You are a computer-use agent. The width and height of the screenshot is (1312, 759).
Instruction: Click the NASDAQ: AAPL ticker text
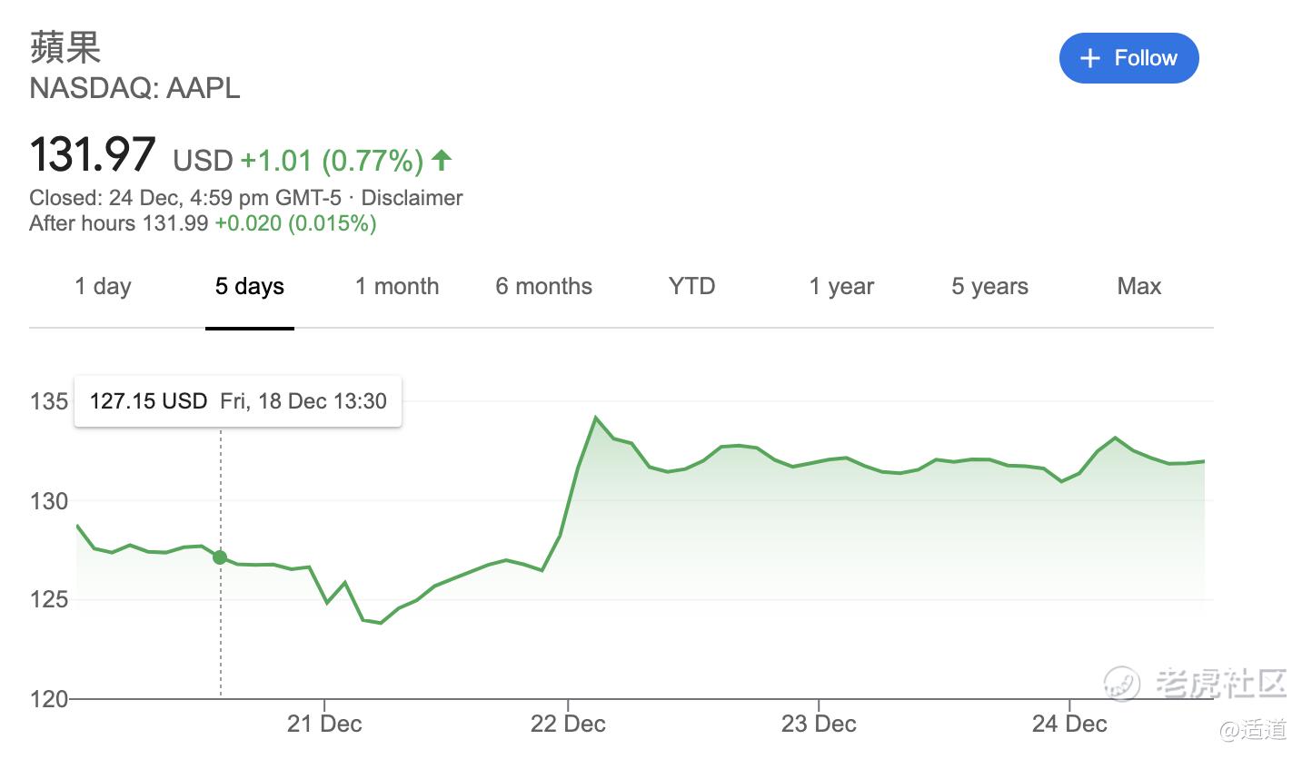pyautogui.click(x=134, y=88)
